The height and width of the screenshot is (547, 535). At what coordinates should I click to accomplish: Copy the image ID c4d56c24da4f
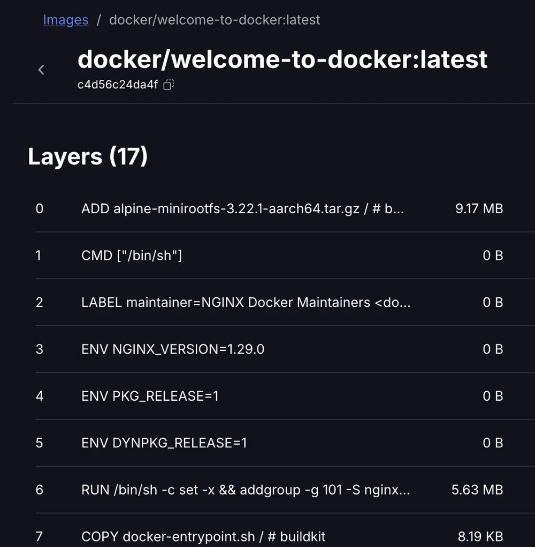pos(169,85)
